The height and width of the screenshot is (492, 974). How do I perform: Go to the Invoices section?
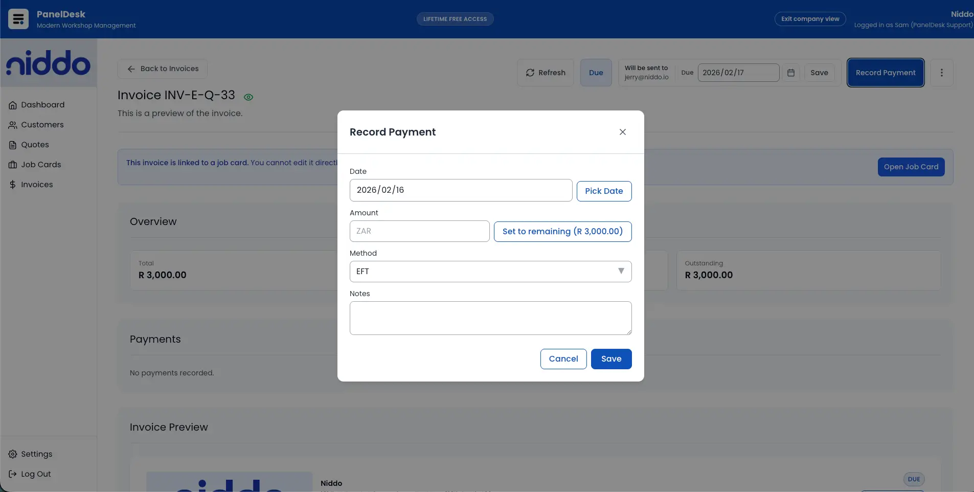(37, 184)
